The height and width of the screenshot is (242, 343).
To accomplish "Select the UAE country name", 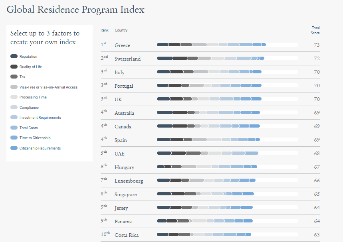I will coord(119,154).
